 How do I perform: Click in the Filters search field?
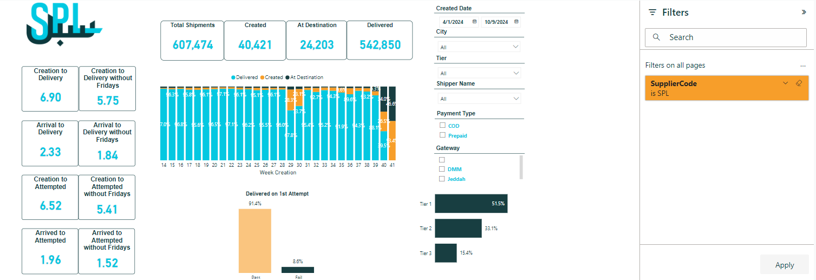[731, 37]
